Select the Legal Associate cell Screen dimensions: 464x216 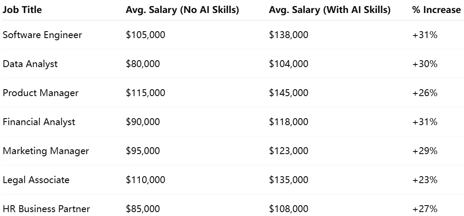tap(36, 180)
